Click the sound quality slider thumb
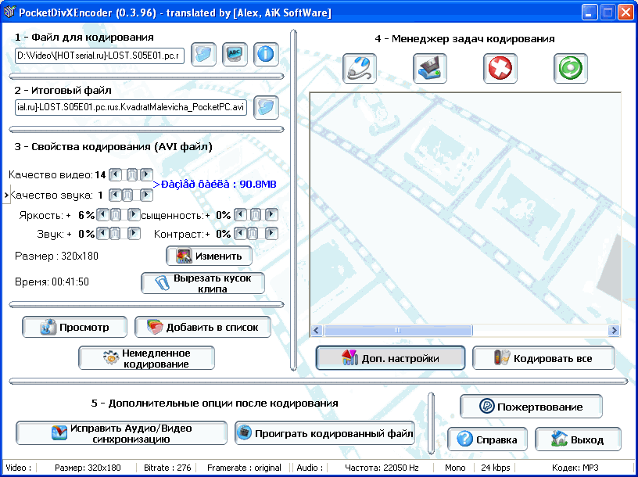This screenshot has width=638, height=477. click(x=127, y=195)
